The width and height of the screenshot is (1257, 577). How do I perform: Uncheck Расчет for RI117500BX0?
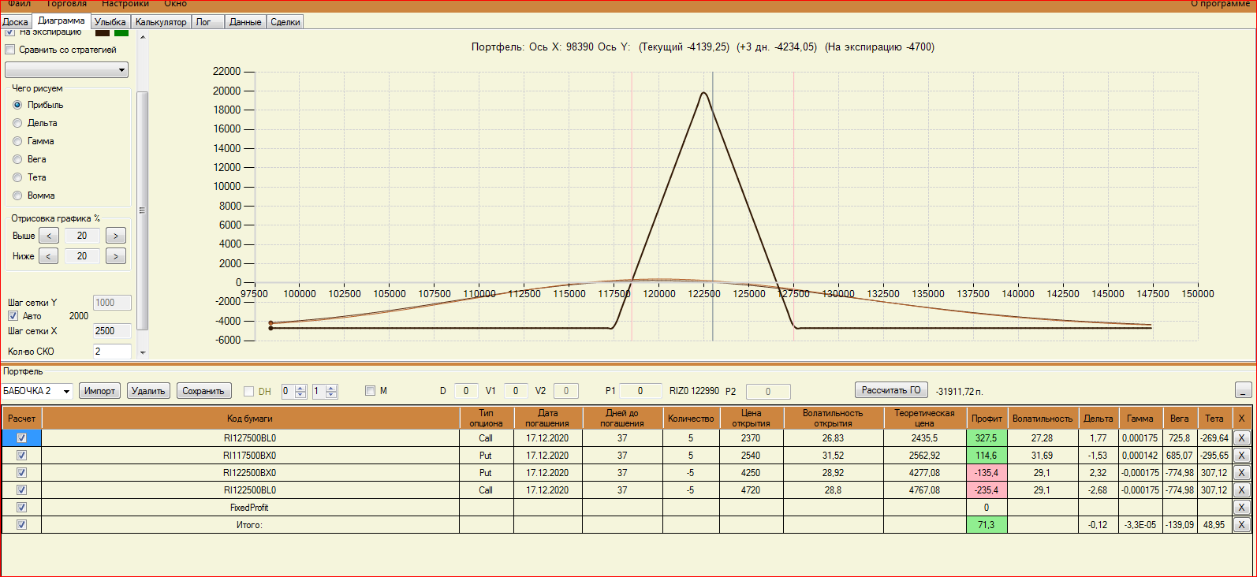[x=21, y=456]
